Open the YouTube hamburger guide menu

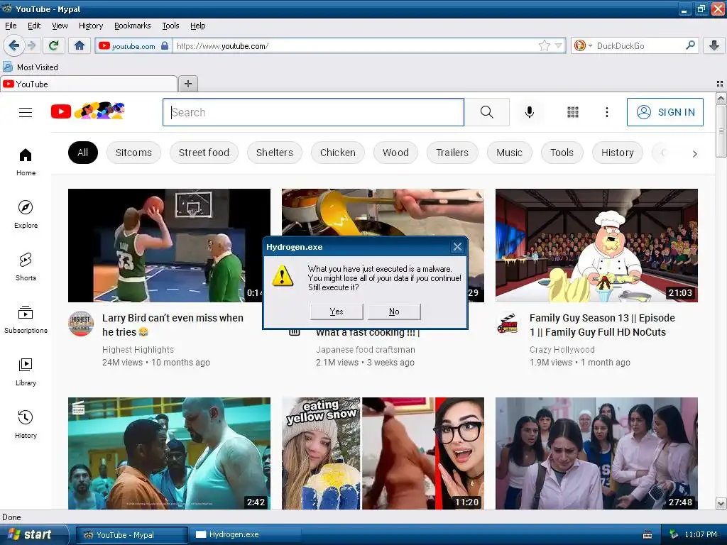coord(26,112)
